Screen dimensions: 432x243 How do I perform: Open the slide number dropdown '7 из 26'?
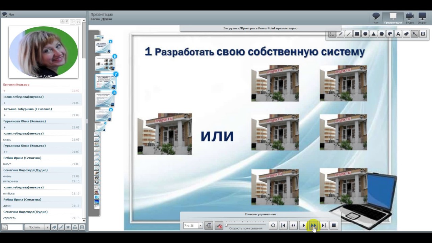tap(200, 225)
